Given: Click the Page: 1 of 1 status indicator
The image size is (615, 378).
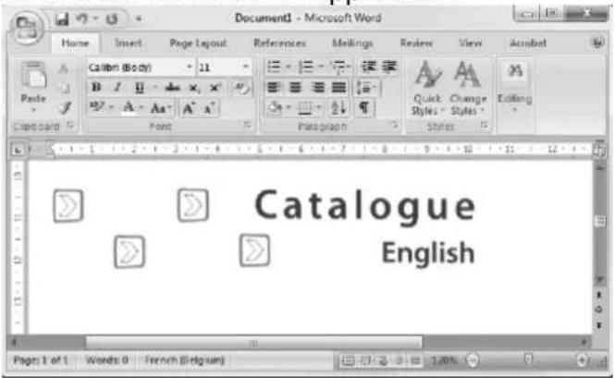Looking at the screenshot, I should [41, 360].
